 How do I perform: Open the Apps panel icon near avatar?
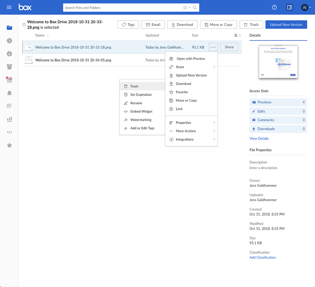click(x=289, y=7)
